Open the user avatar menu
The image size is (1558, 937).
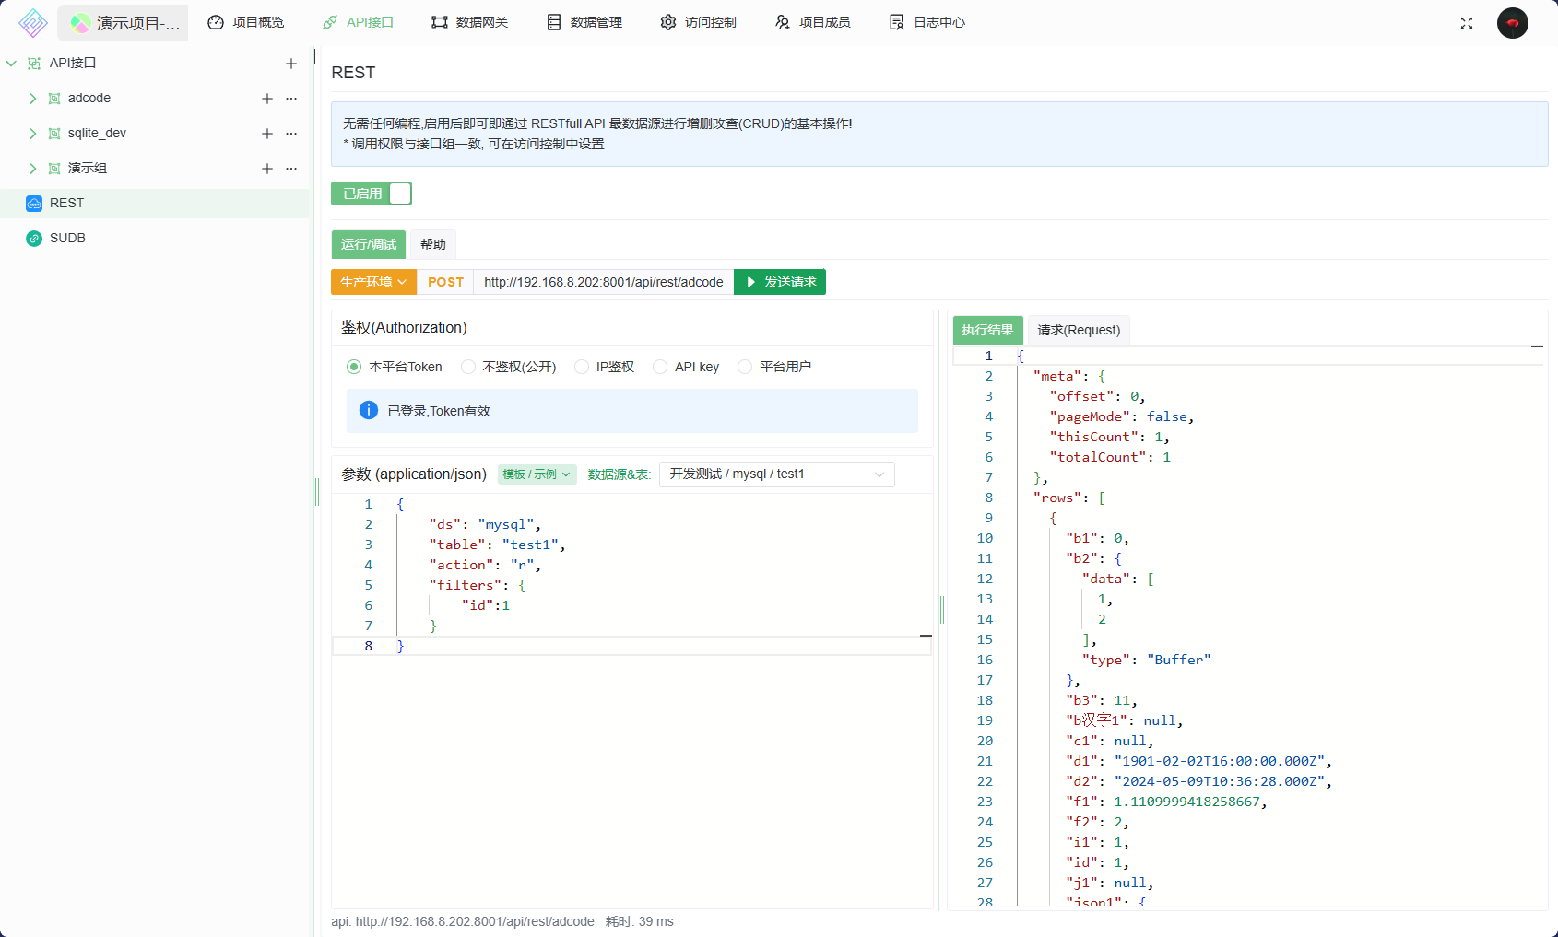point(1512,23)
